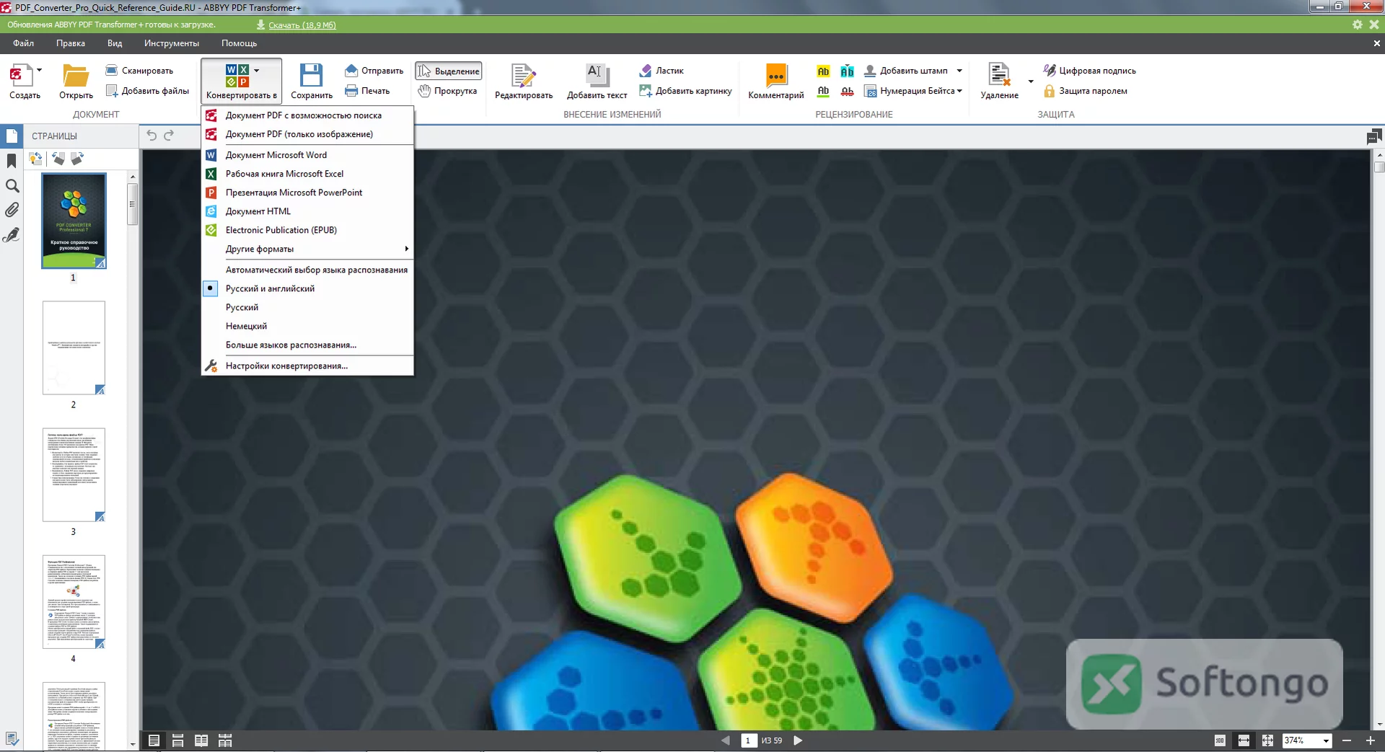This screenshot has height=752, width=1385.
Task: Open the Search magnifier panel in sidebar
Action: pos(12,185)
